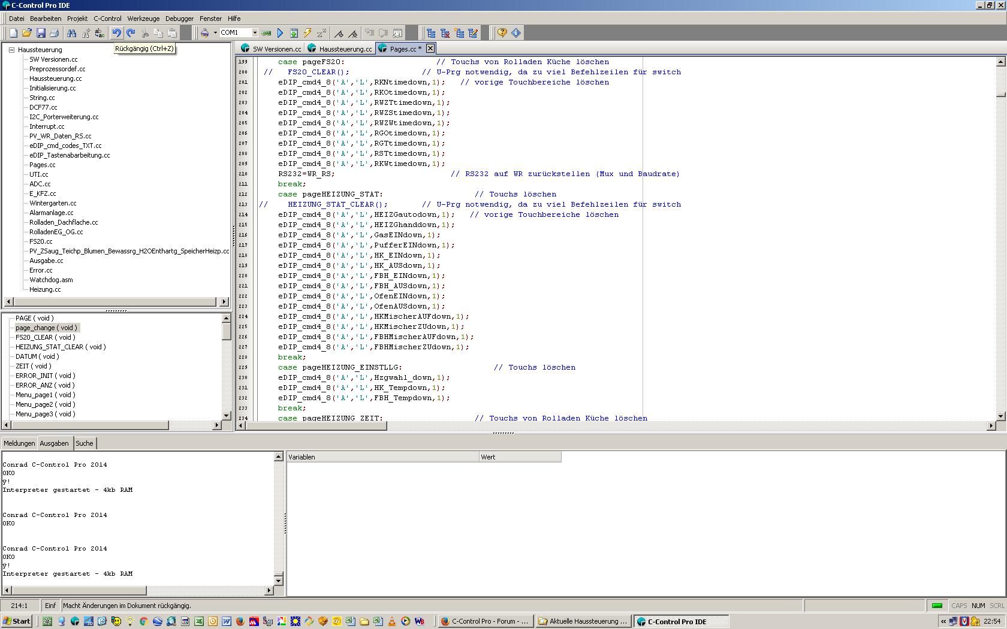
Task: Switch to the Meldungen output tab
Action: coord(19,443)
